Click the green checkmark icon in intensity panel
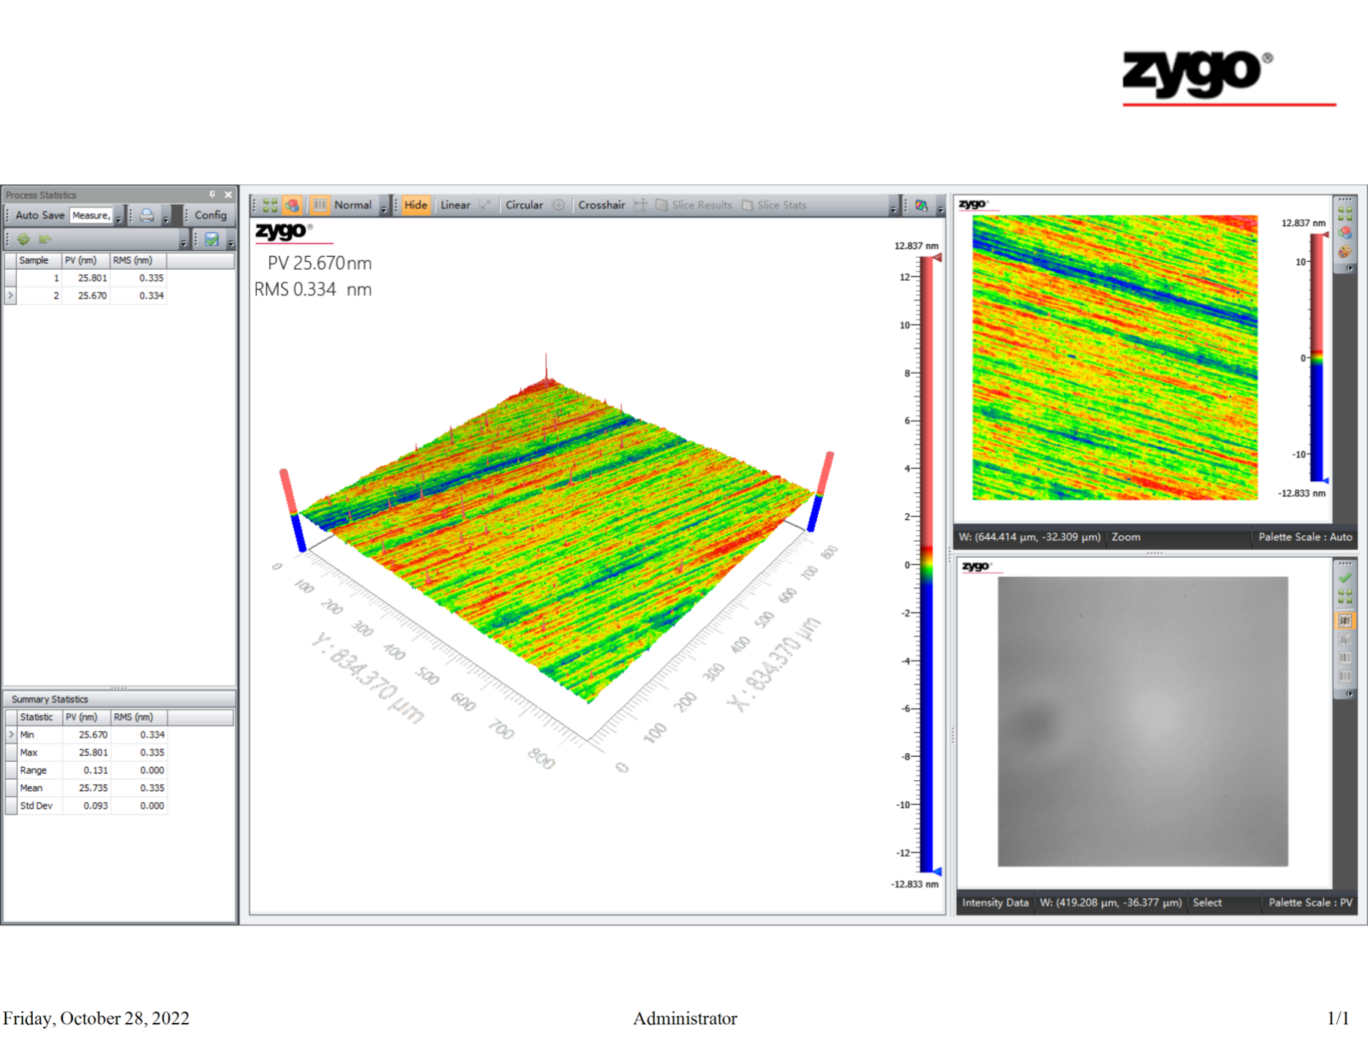The image size is (1368, 1039). [x=1345, y=578]
